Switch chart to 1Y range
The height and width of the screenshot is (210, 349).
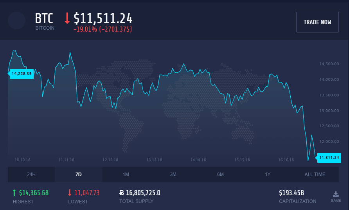[268, 174]
